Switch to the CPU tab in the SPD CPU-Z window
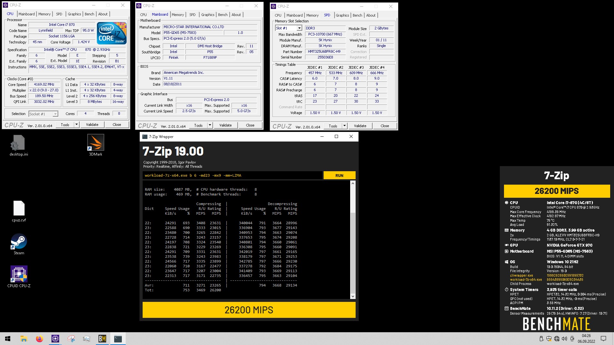Image resolution: width=614 pixels, height=345 pixels. point(278,15)
